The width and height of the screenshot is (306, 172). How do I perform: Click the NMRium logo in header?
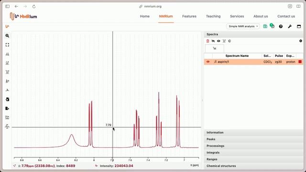(23, 16)
